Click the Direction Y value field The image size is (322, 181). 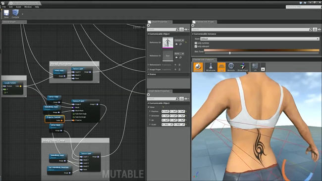click(x=173, y=116)
